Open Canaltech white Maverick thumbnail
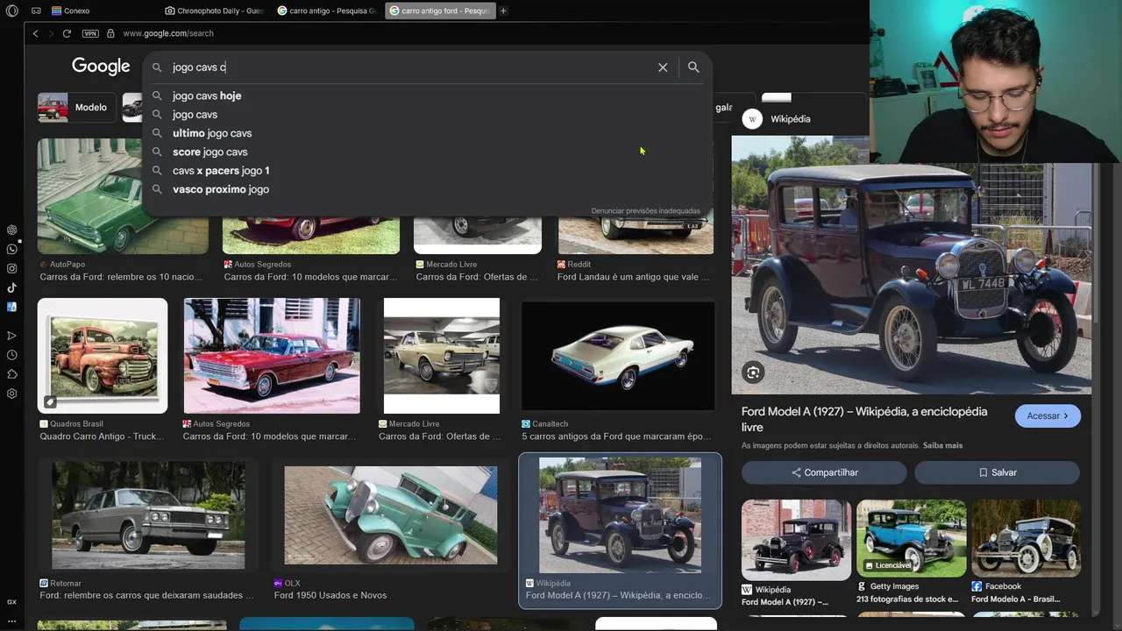The width and height of the screenshot is (1122, 631). (x=618, y=356)
